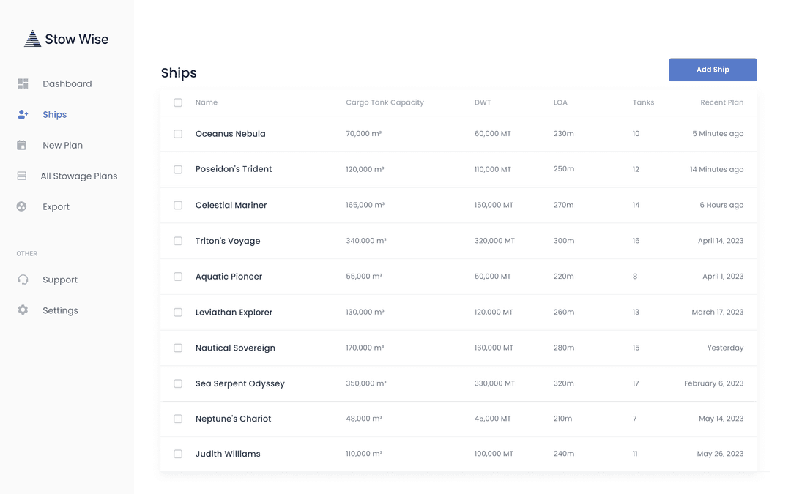
Task: Go to All Stowage Plans page
Action: point(78,176)
